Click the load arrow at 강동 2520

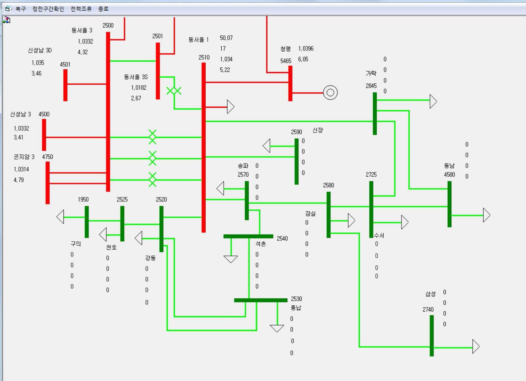pos(138,238)
